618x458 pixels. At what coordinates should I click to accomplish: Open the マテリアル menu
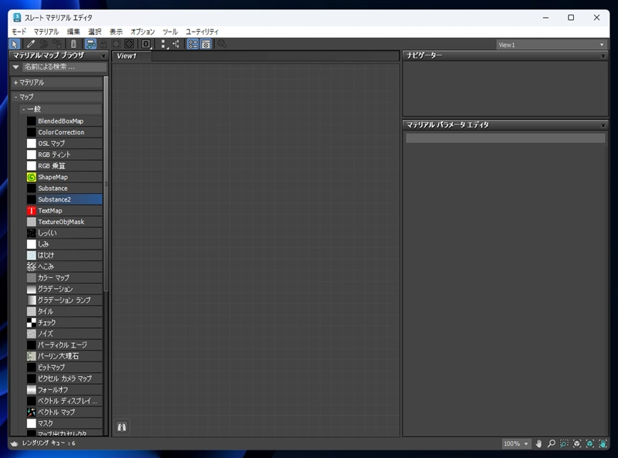[46, 32]
